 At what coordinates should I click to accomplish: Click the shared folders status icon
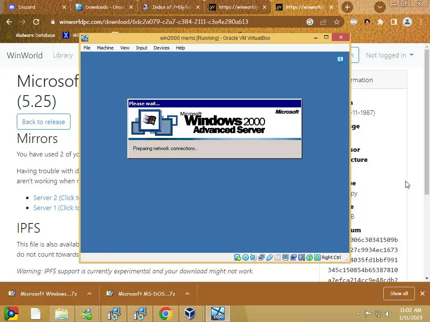tap(277, 257)
